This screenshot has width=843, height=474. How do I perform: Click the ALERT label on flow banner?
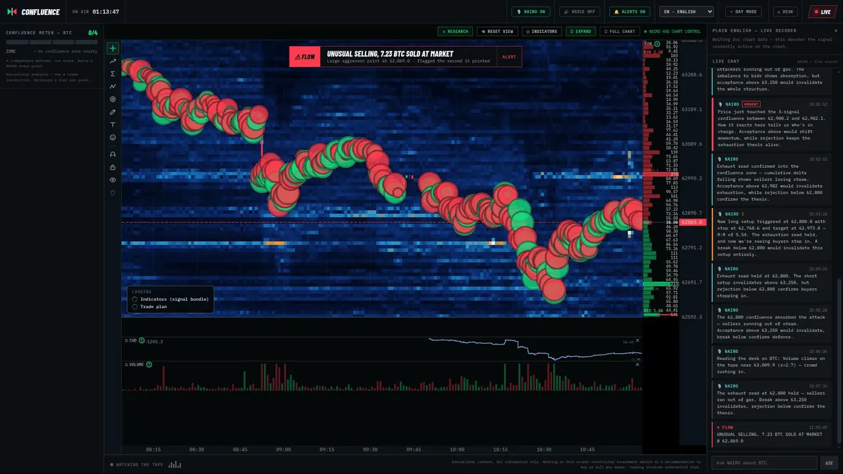pyautogui.click(x=509, y=57)
